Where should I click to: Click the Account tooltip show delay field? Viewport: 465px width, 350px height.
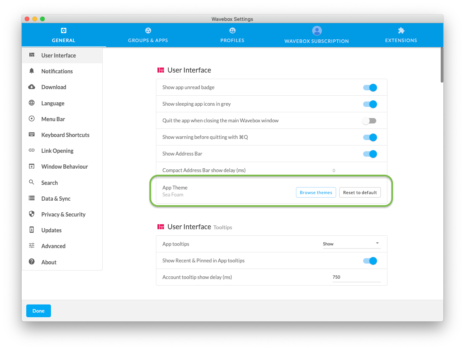357,277
